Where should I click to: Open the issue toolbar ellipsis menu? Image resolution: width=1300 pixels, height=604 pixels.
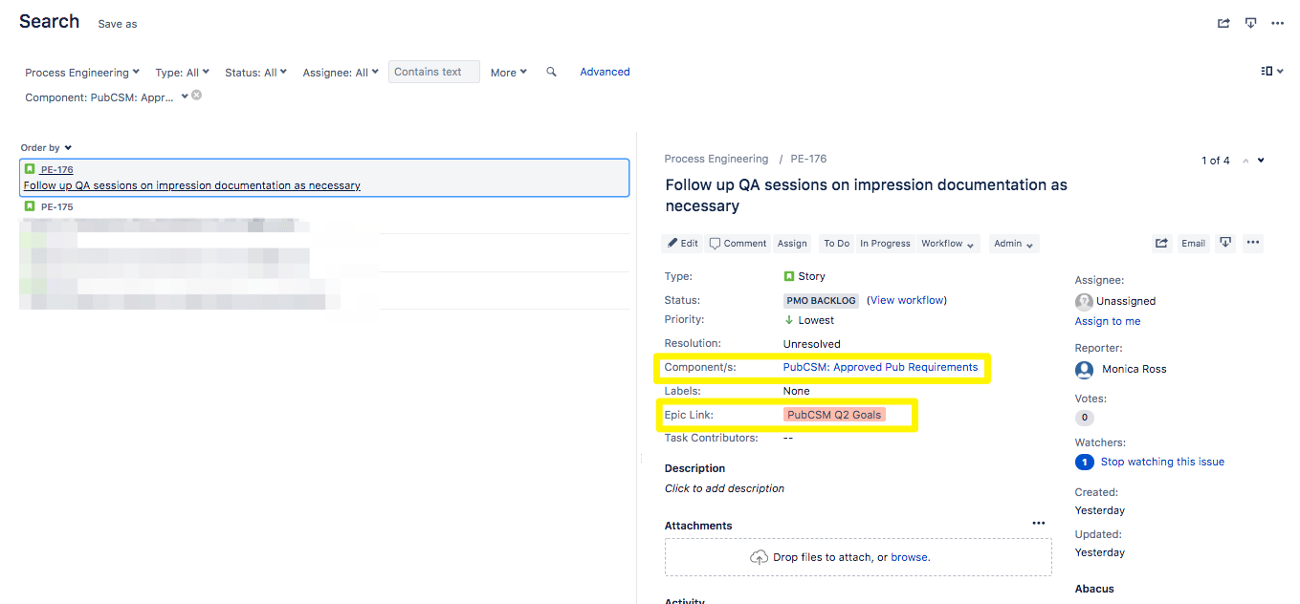click(1253, 244)
